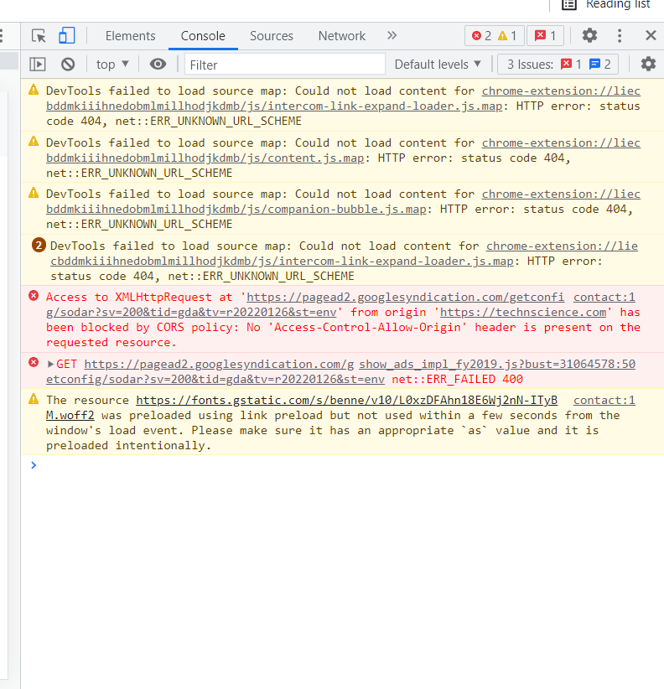Open the Sources tab

click(271, 36)
